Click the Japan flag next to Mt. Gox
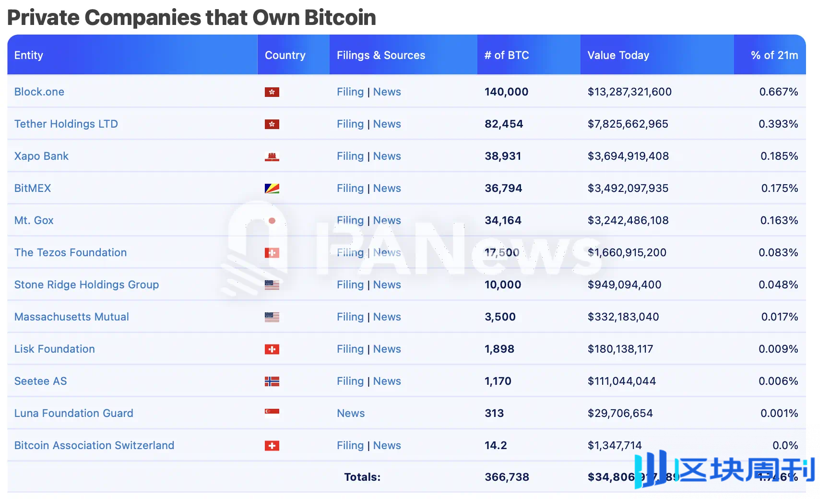 pyautogui.click(x=272, y=220)
